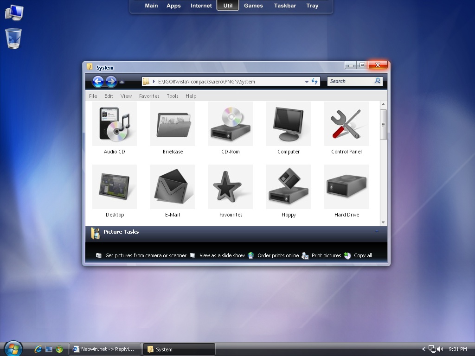Viewport: 475px width, 356px height.
Task: Select the Computer monitor icon
Action: [x=289, y=124]
